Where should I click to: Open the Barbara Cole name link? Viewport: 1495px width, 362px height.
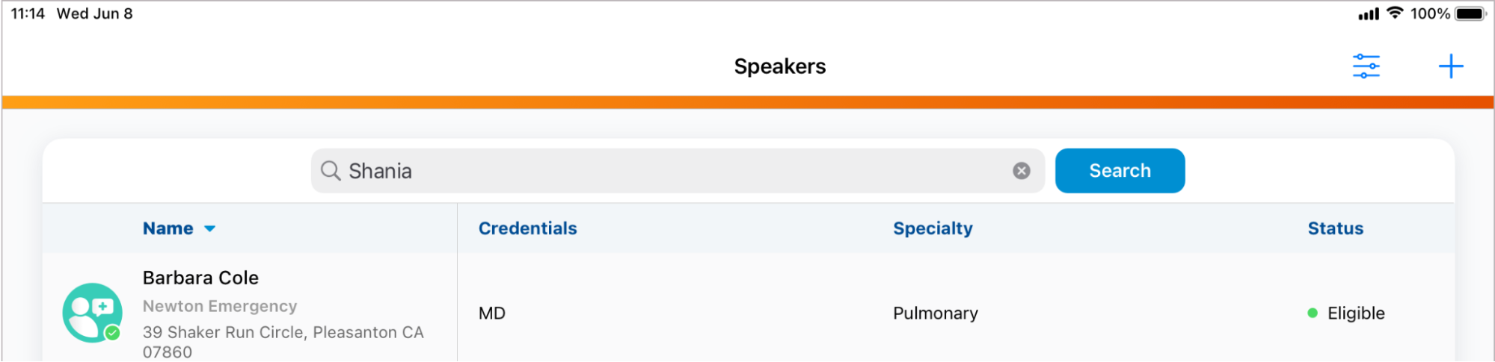(200, 278)
